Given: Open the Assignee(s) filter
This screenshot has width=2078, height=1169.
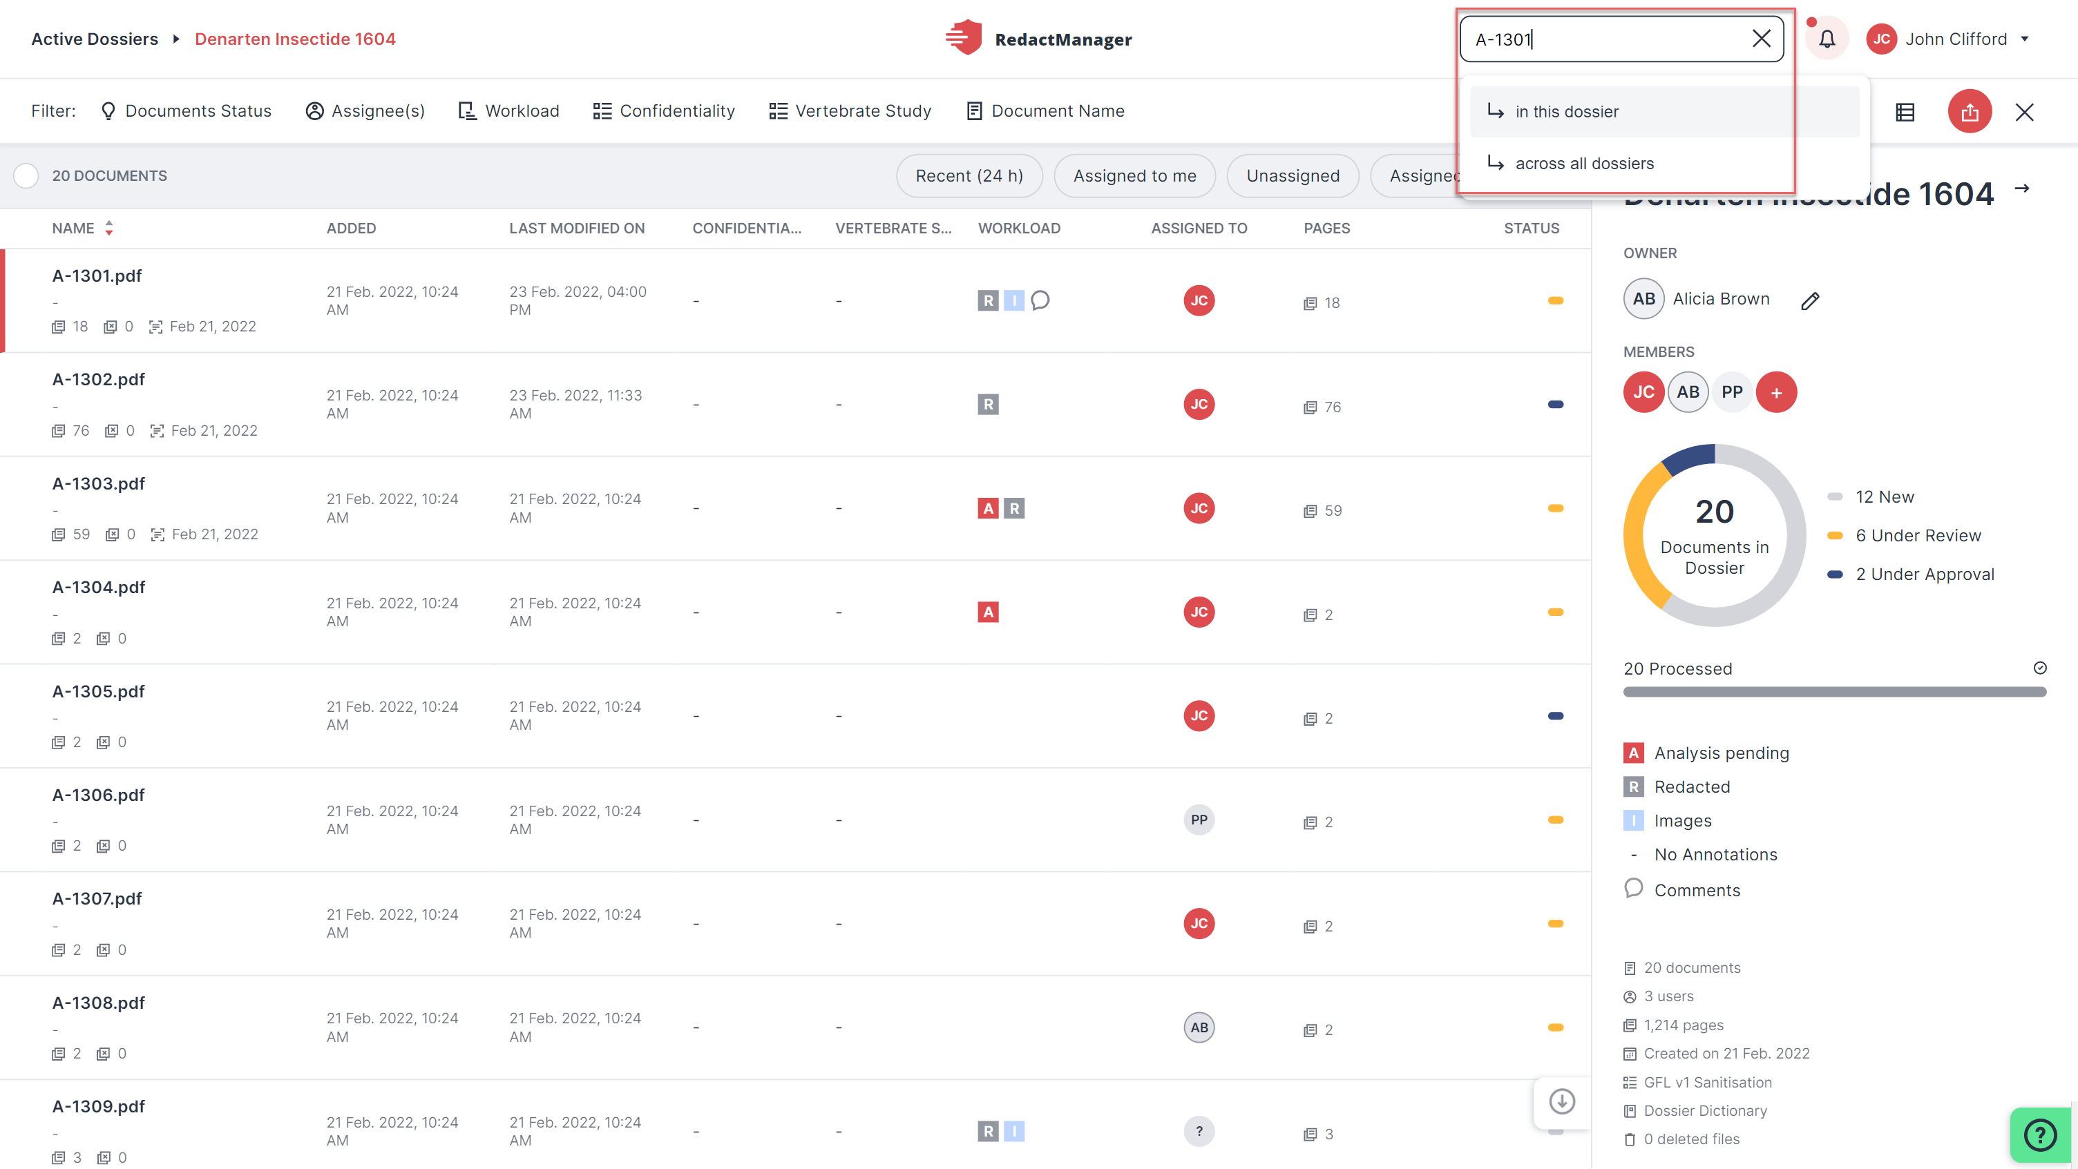Looking at the screenshot, I should click(365, 111).
